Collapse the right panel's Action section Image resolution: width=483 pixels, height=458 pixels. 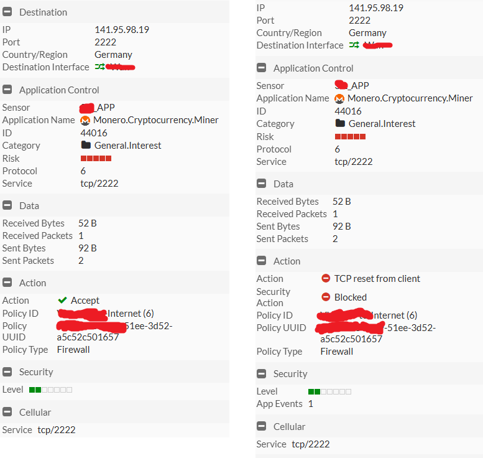tap(262, 261)
